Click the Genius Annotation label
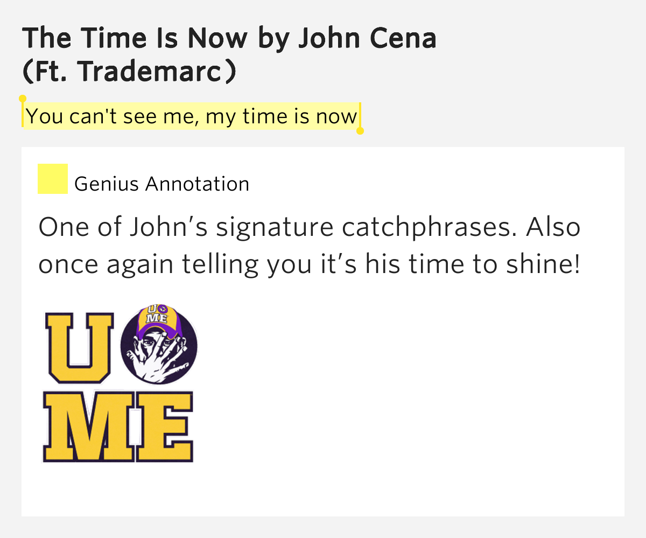Screen dimensions: 646x538 (x=162, y=184)
